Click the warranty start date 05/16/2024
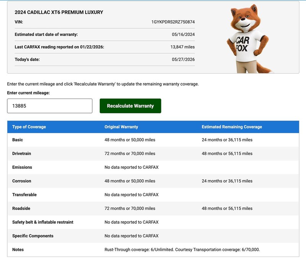 (183, 34)
